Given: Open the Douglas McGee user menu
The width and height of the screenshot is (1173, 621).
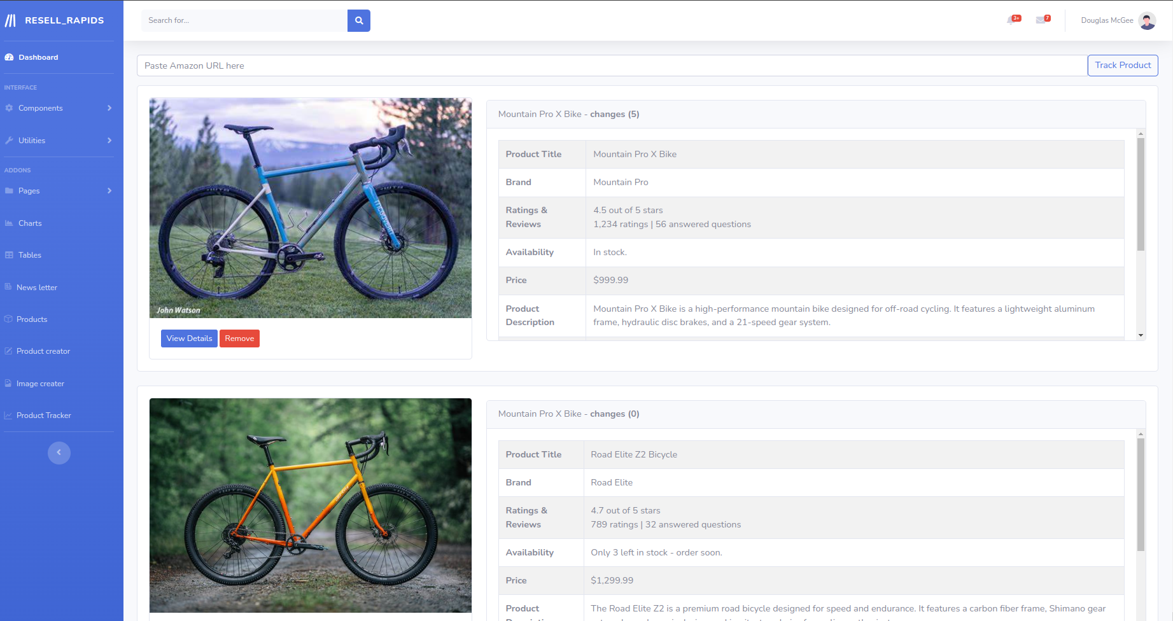Looking at the screenshot, I should (1118, 20).
